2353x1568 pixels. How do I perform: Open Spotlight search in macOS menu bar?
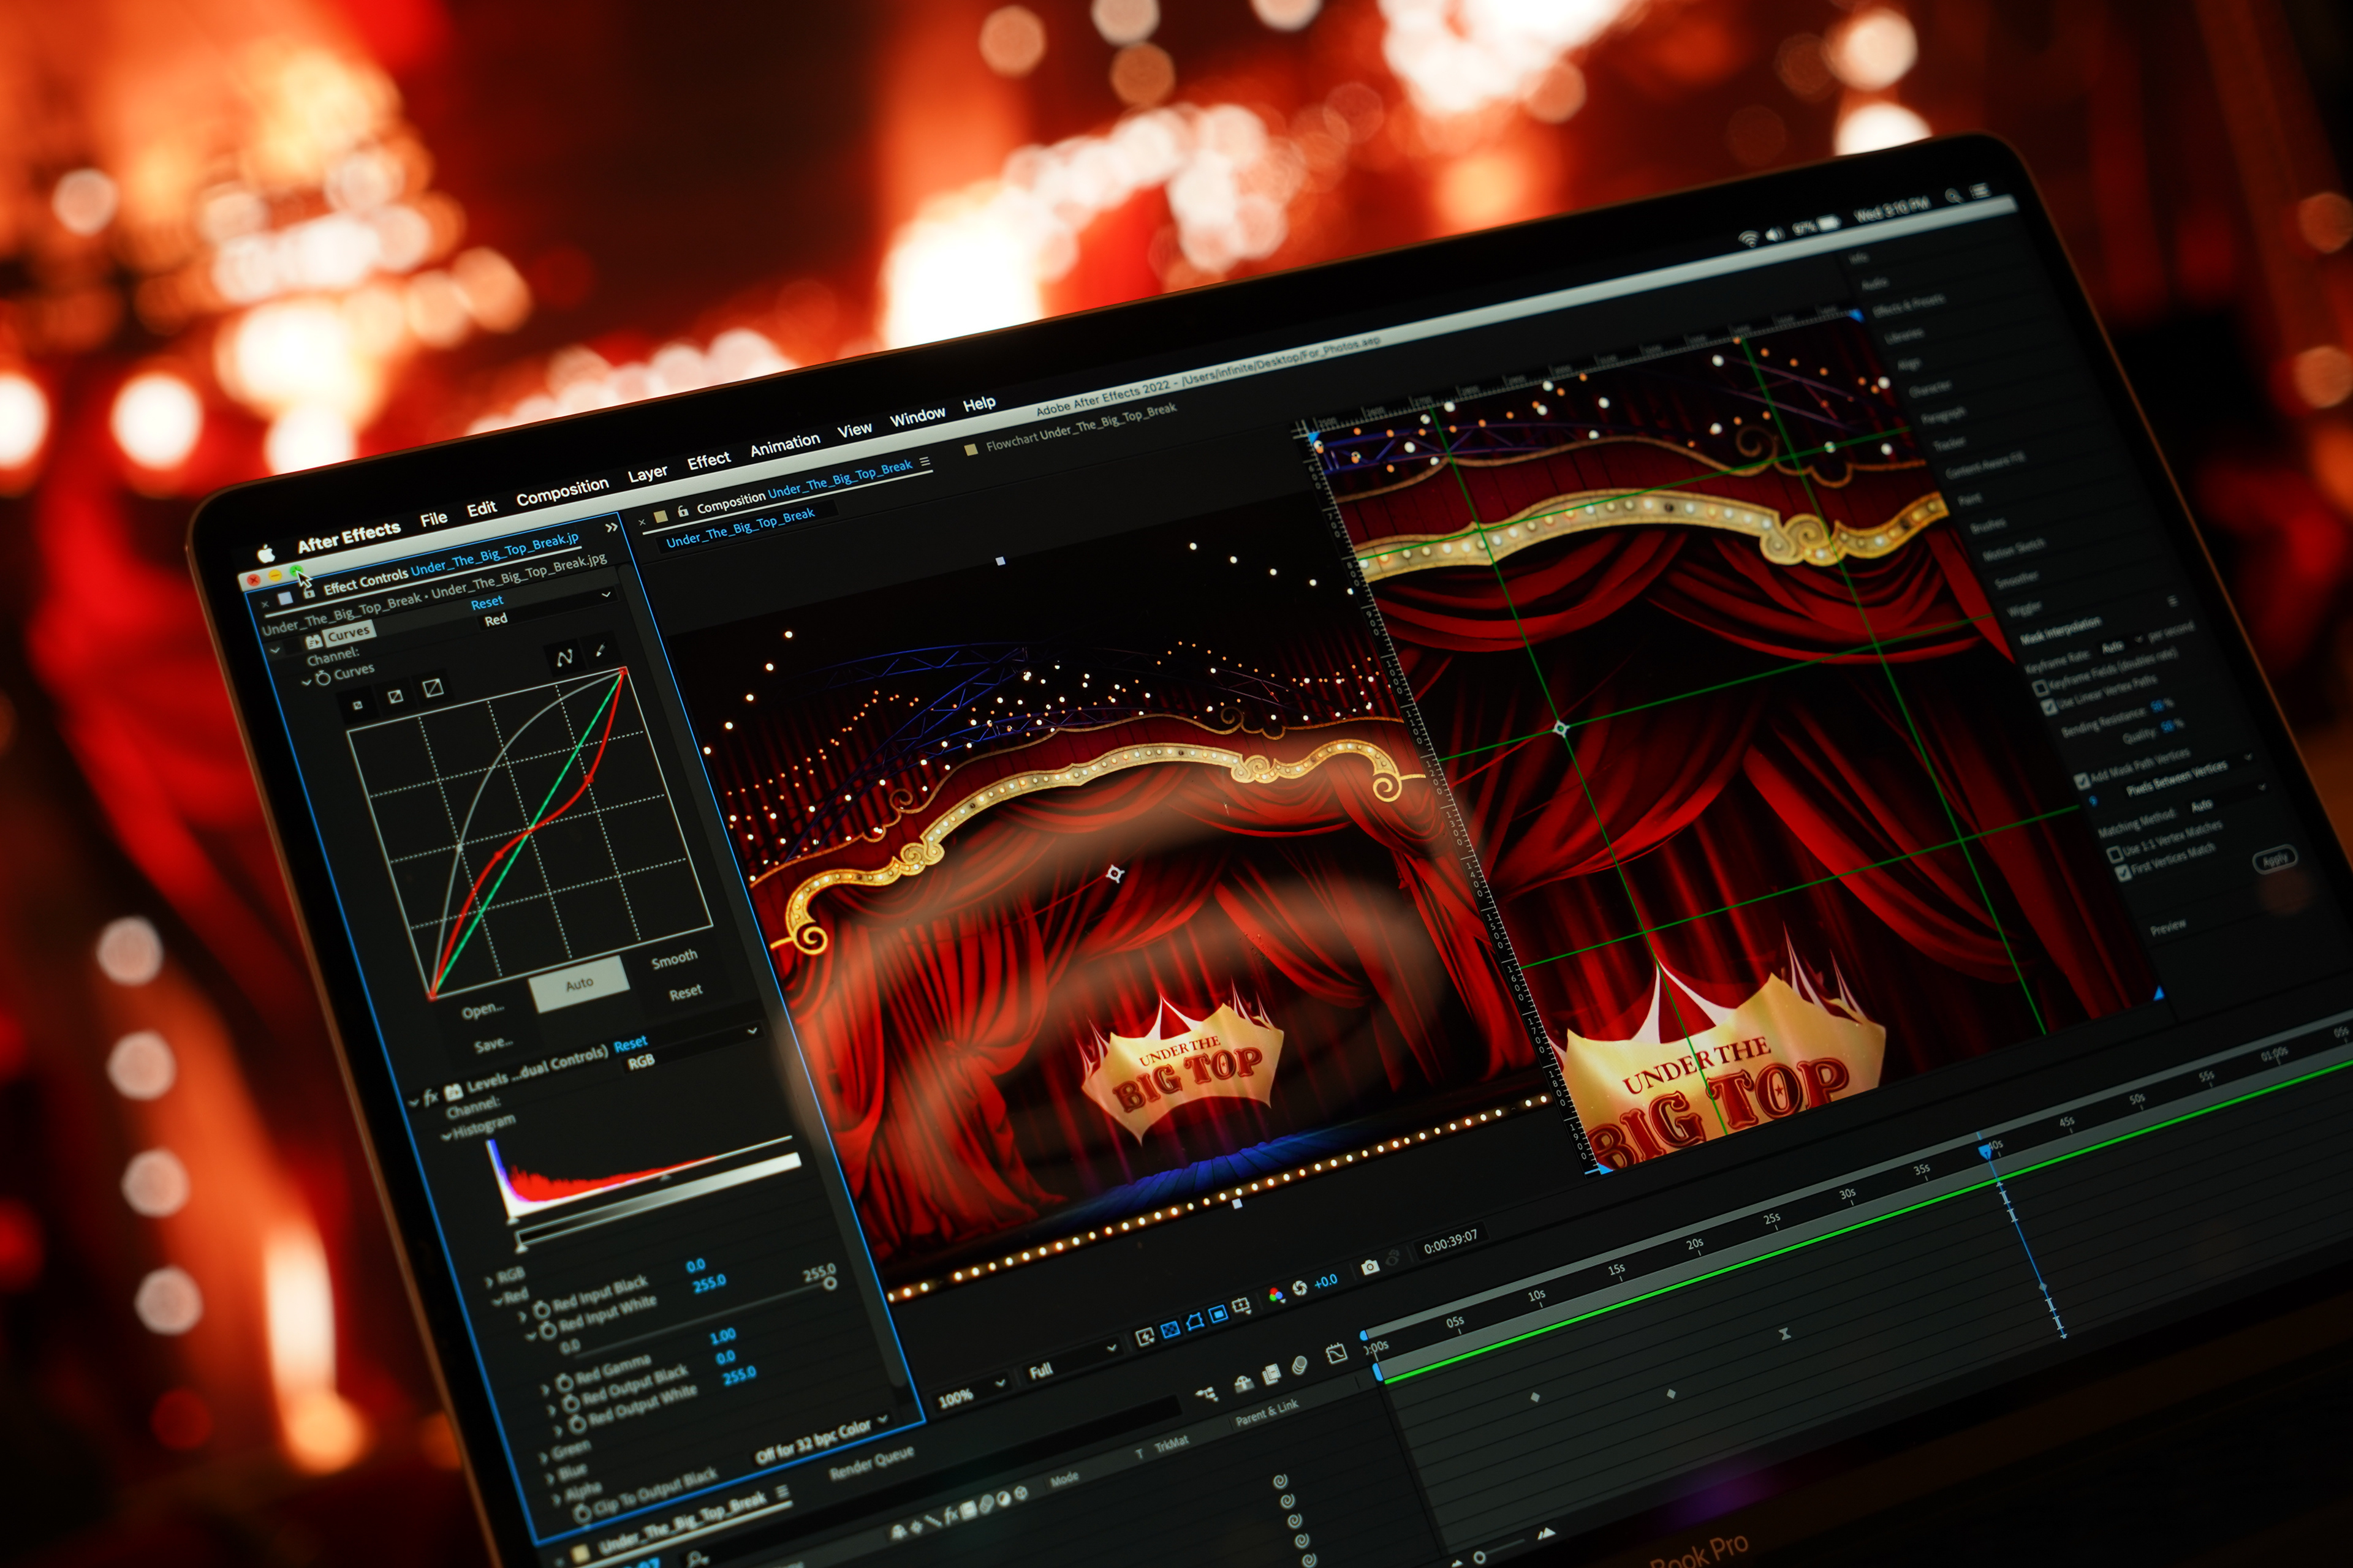tap(1953, 196)
